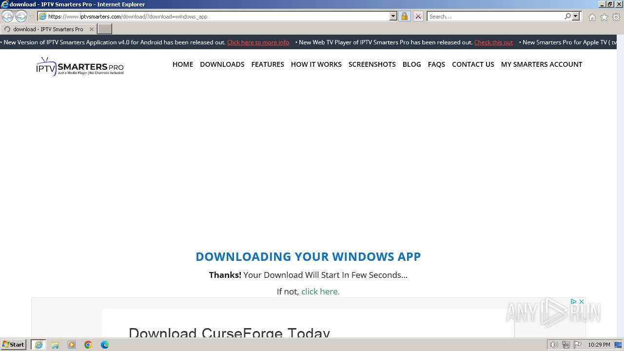Open File Explorer from taskbar

[55, 345]
